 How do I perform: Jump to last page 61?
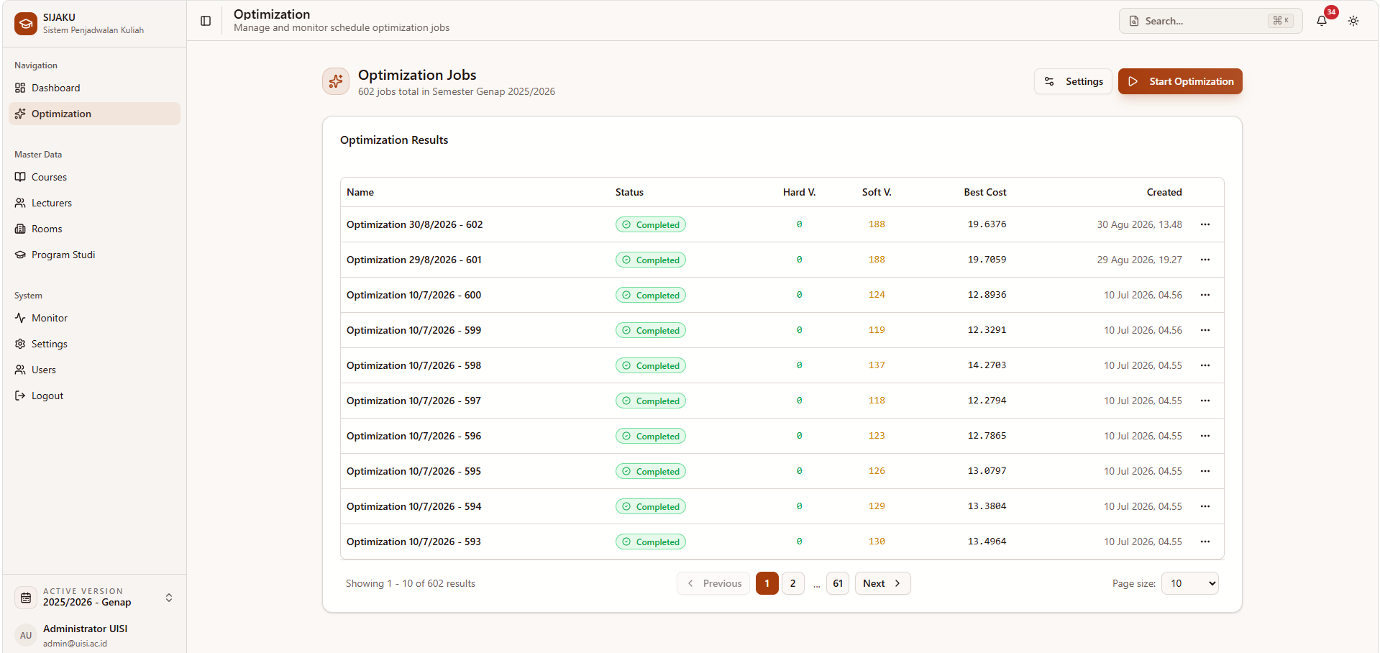(838, 583)
